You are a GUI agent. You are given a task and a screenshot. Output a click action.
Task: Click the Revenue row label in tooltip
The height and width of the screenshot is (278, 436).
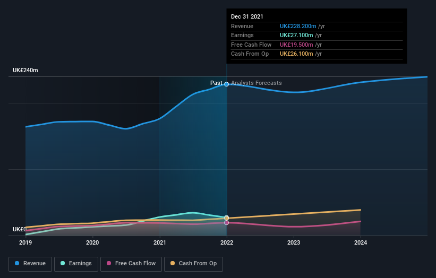click(x=242, y=26)
